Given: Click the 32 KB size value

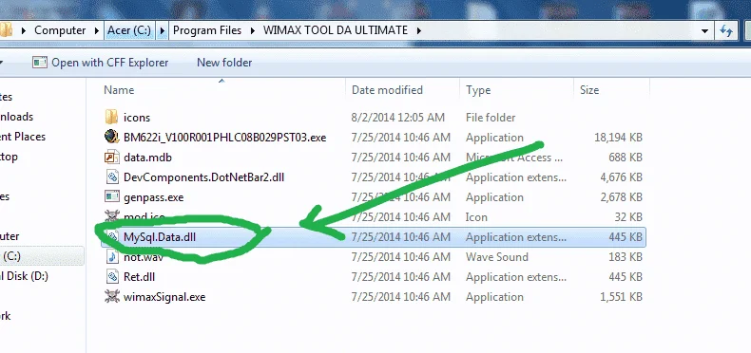Looking at the screenshot, I should [628, 217].
